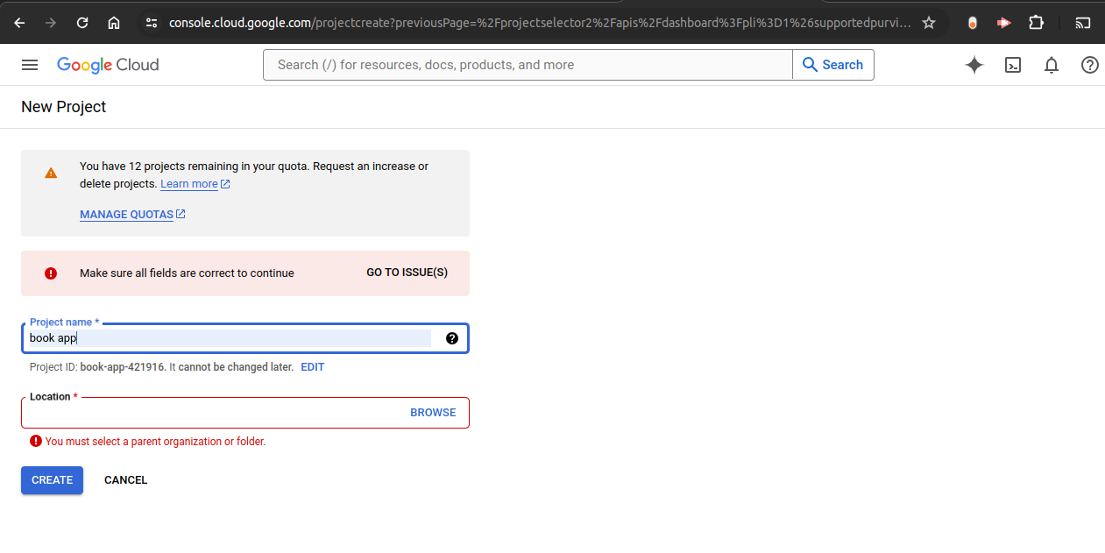Viewport: 1105px width, 553px height.
Task: Click GO TO ISSUE(S)
Action: (x=406, y=273)
